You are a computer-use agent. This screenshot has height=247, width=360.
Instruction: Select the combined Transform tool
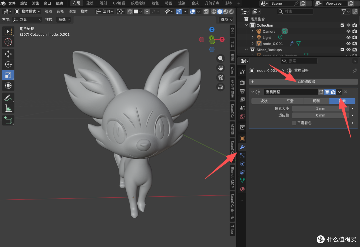[8, 86]
